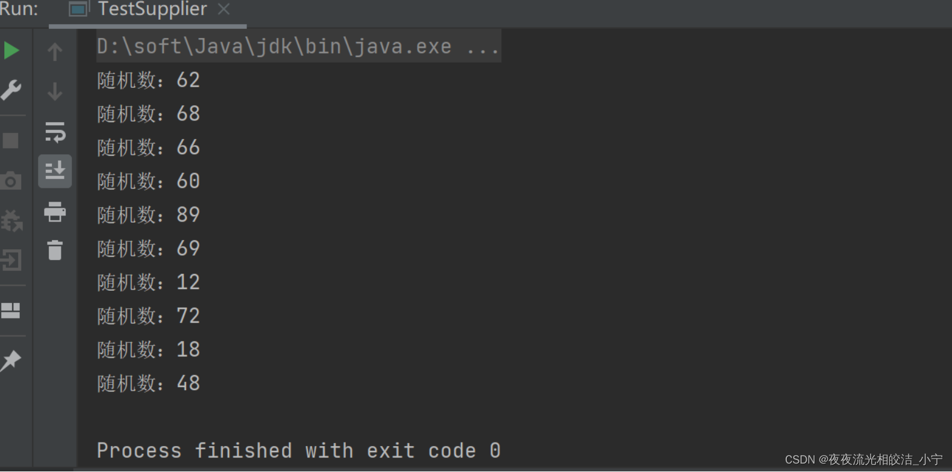This screenshot has width=952, height=472.
Task: Close the TestSupplier tab
Action: point(224,10)
